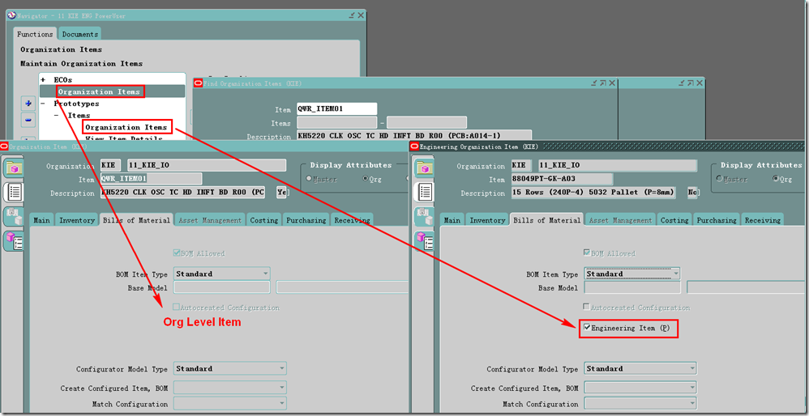
Task: Click Oracle icon of Find Organization Items window
Action: [x=198, y=83]
